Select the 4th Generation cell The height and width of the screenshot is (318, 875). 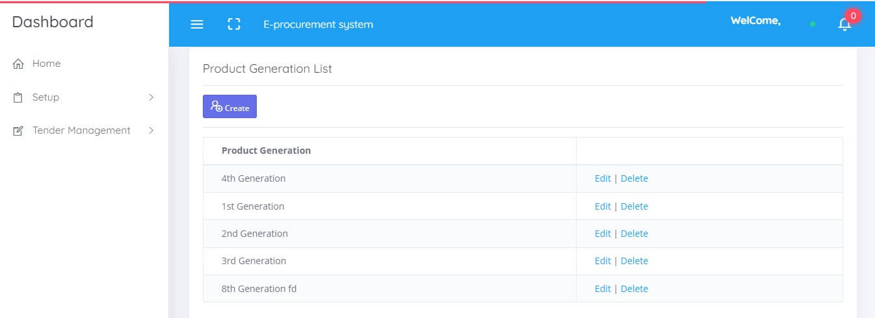[389, 178]
